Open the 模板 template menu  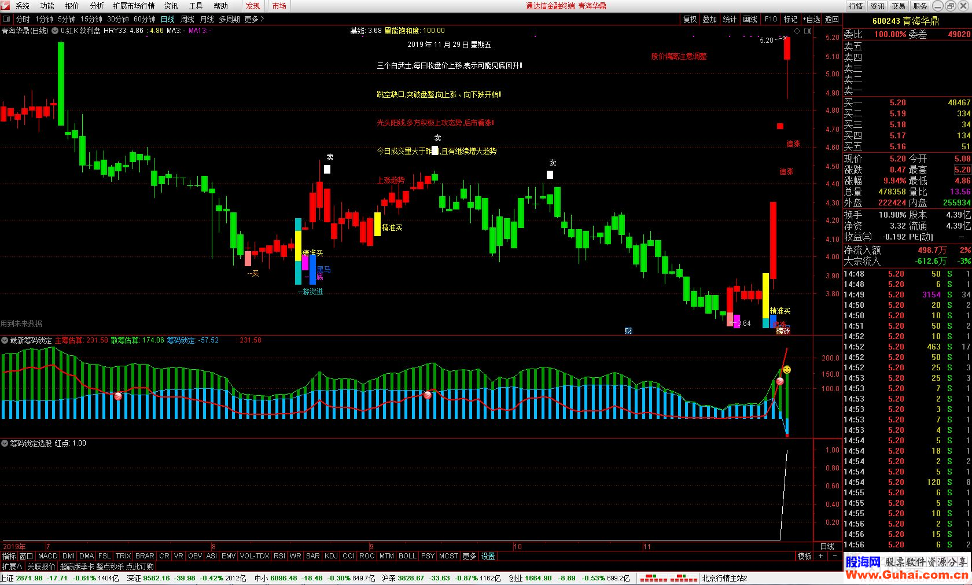(x=804, y=556)
